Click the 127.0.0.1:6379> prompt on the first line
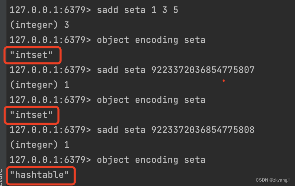295x186 pixels. click(50, 10)
